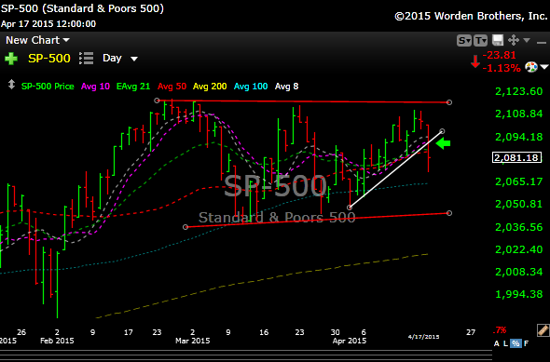The height and width of the screenshot is (362, 550).
Task: Click the lower support line's left endpoint handle
Action: pos(186,227)
